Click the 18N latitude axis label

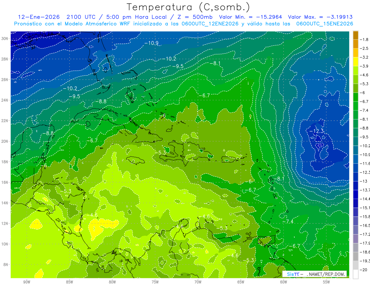pyautogui.click(x=5, y=162)
